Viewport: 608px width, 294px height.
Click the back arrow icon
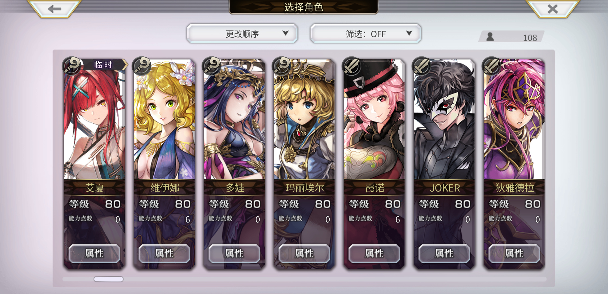[54, 9]
